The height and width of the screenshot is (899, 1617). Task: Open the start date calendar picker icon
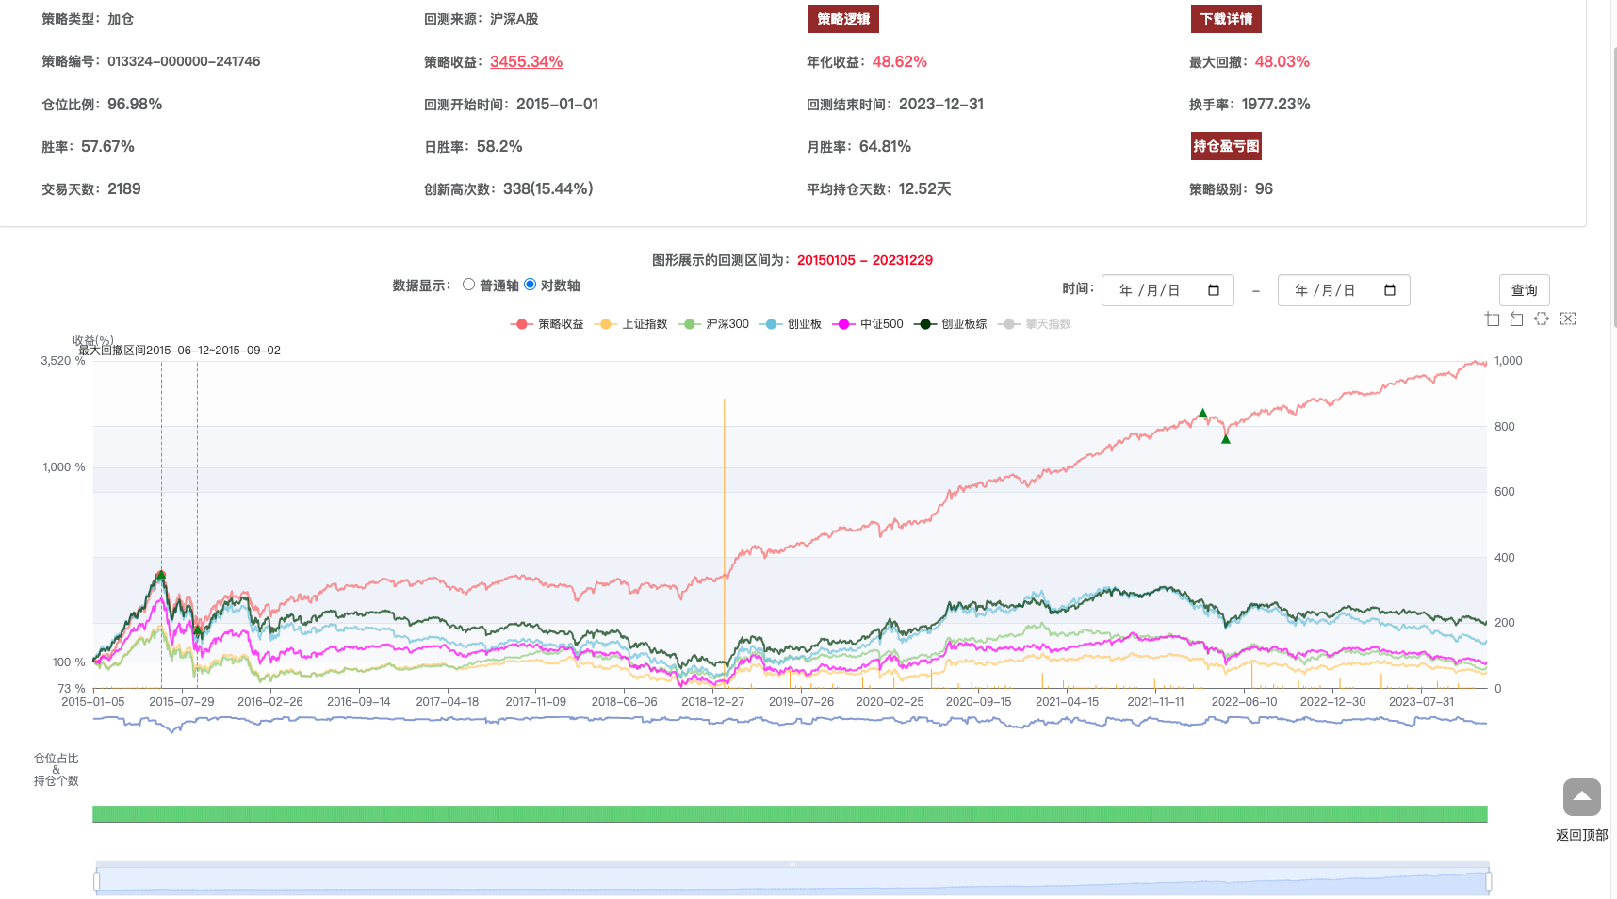1214,290
